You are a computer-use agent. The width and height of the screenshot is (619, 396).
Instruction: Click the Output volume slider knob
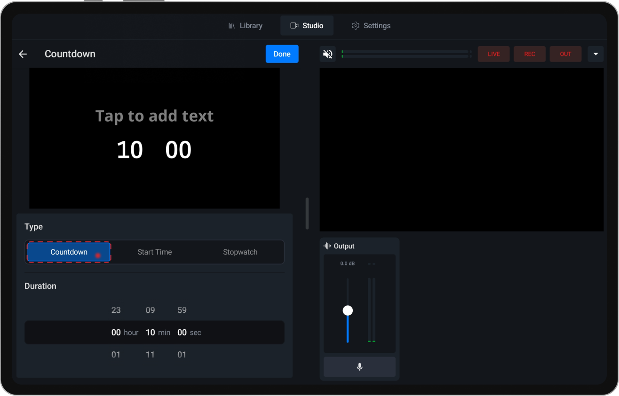pos(348,310)
